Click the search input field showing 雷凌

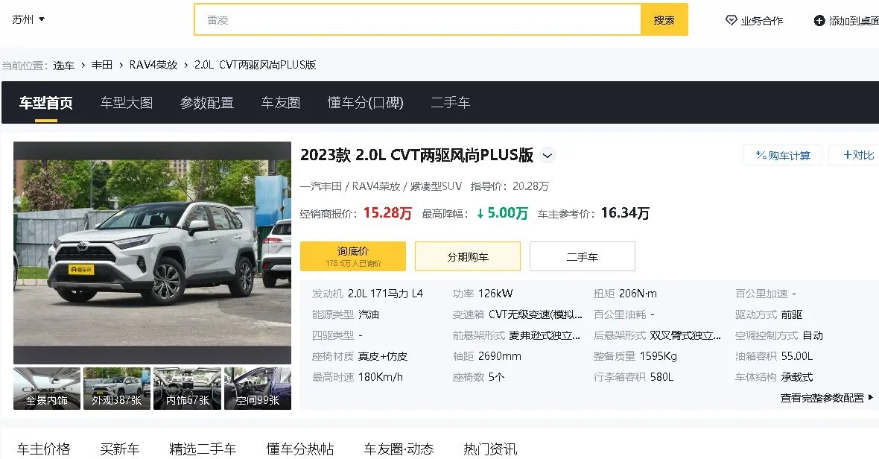point(418,19)
